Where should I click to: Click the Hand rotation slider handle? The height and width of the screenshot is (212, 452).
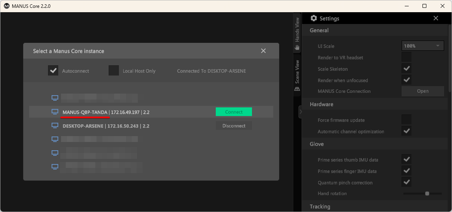tap(427, 194)
